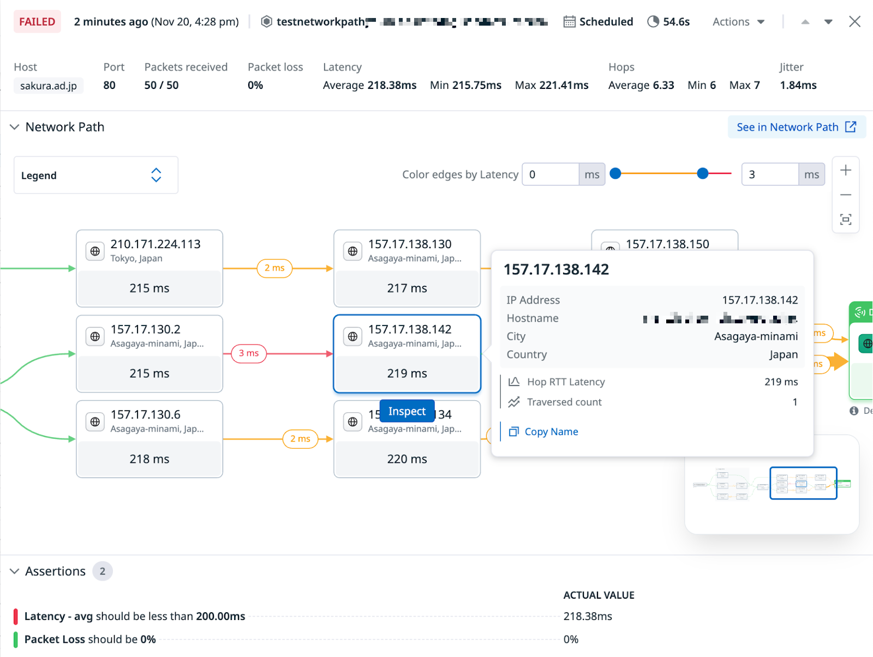Click the globe icon on node 210.171.224.113
873x657 pixels.
coord(95,251)
